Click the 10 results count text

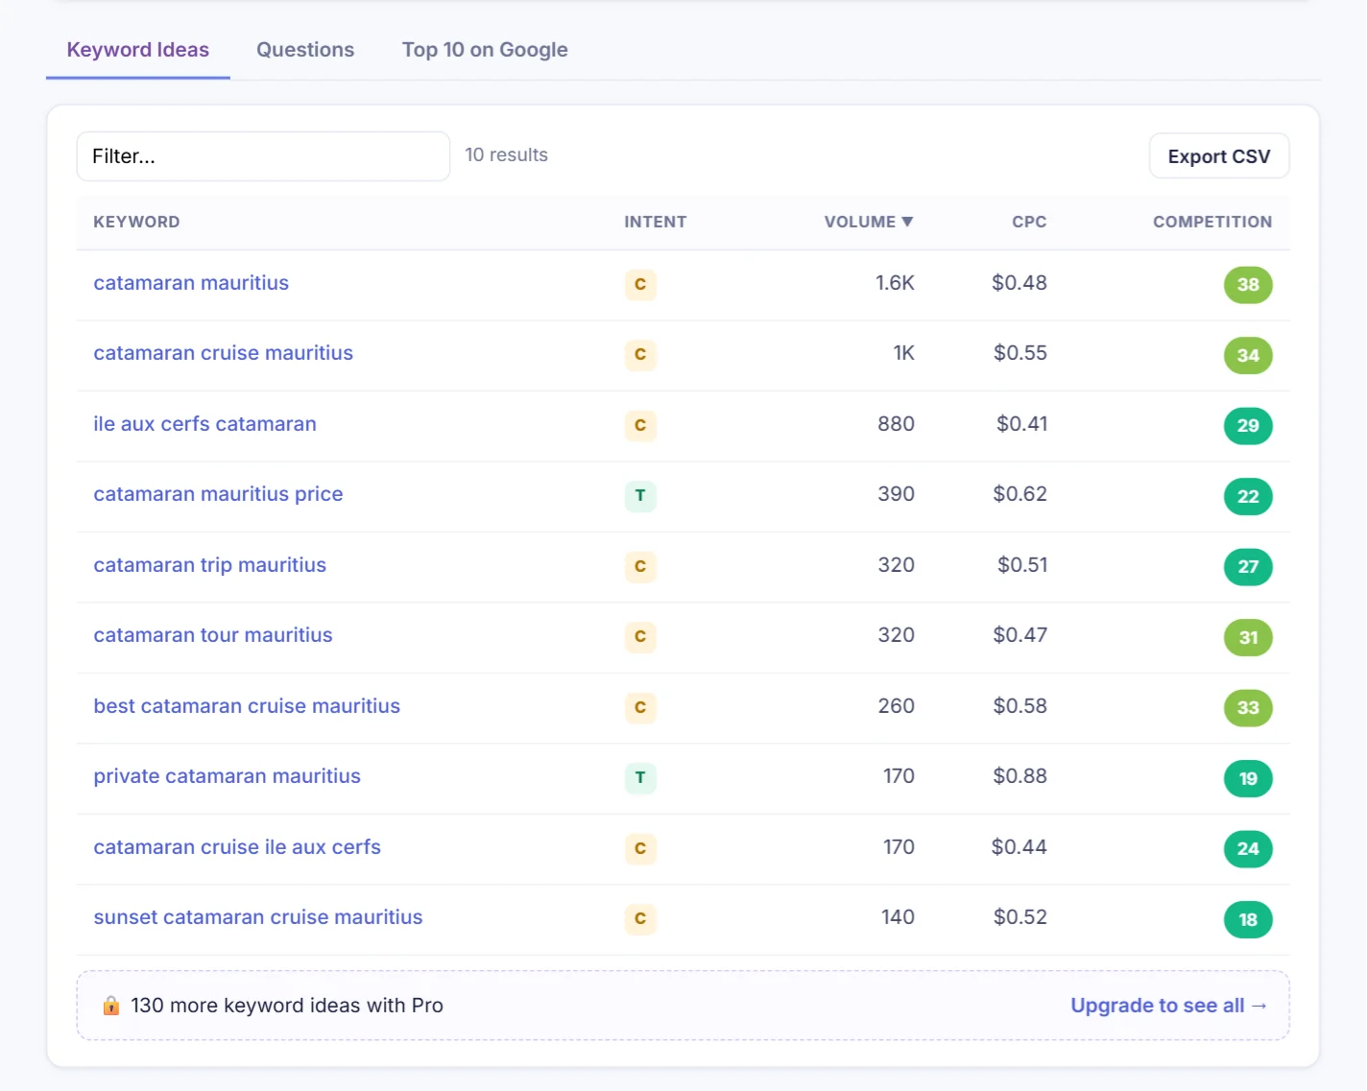tap(507, 154)
